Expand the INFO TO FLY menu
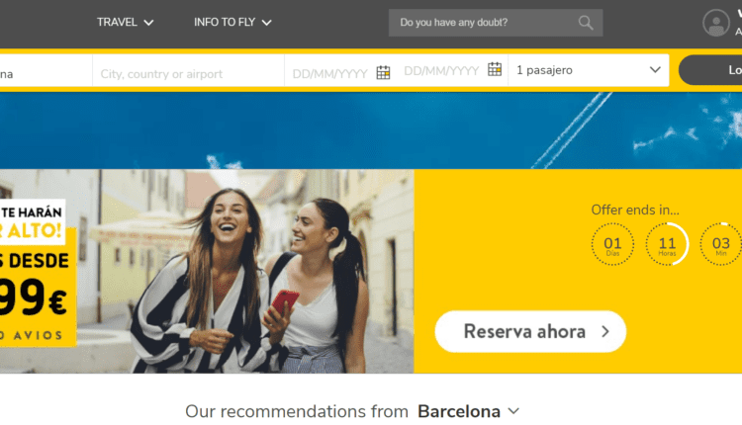 pos(232,22)
